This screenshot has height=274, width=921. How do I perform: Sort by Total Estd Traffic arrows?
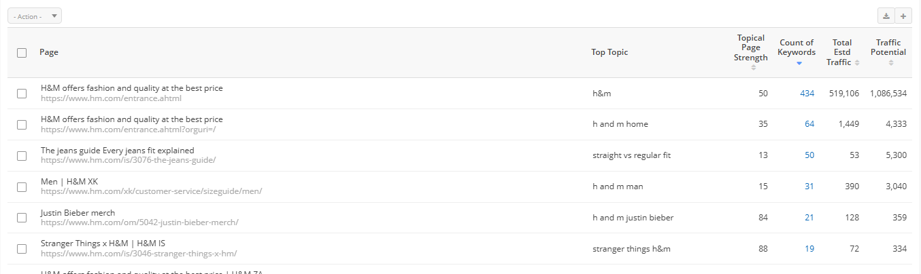click(857, 62)
